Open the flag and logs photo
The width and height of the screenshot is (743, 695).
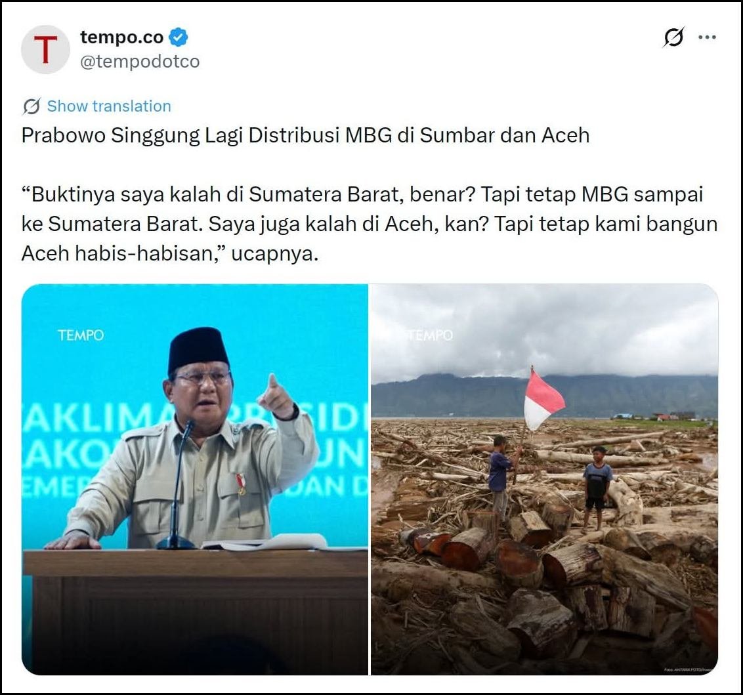pyautogui.click(x=545, y=479)
